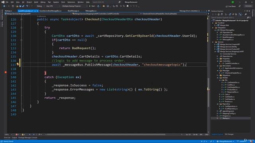Screen dimensions: 255x143
Task: Open the Debug configuration dropdown
Action: pyautogui.click(x=41, y=6)
